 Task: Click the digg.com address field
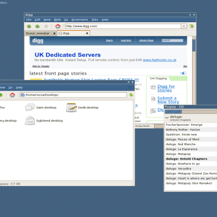click(123, 26)
